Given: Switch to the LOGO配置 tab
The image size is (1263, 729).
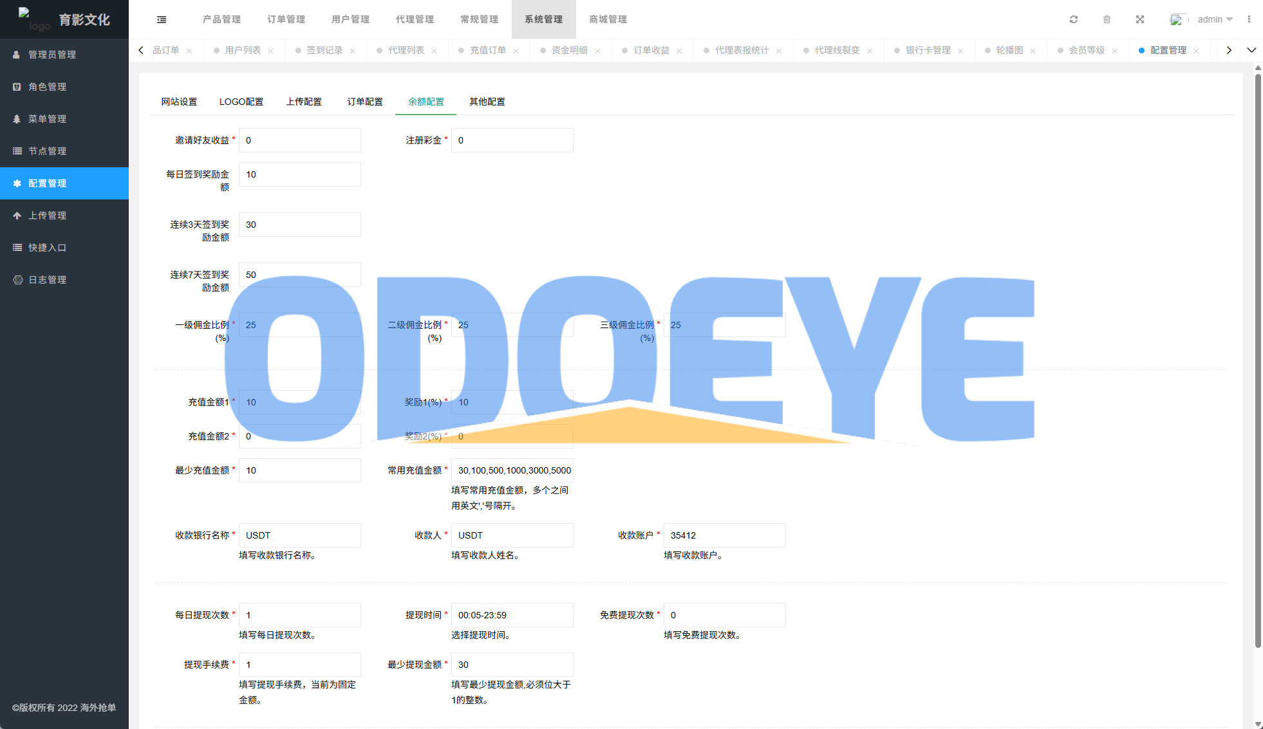Looking at the screenshot, I should point(241,102).
